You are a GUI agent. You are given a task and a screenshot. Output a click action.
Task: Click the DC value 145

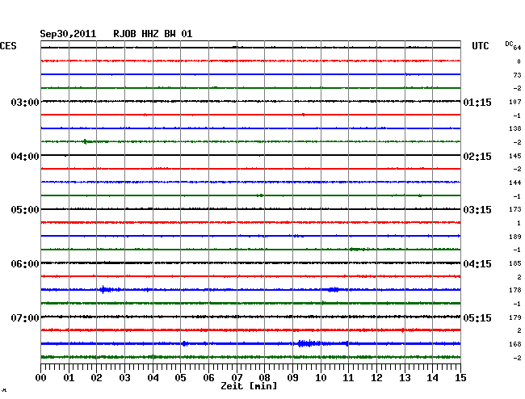515,156
